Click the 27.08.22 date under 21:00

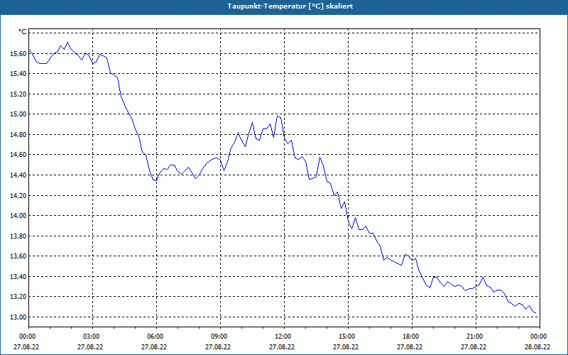click(x=474, y=347)
